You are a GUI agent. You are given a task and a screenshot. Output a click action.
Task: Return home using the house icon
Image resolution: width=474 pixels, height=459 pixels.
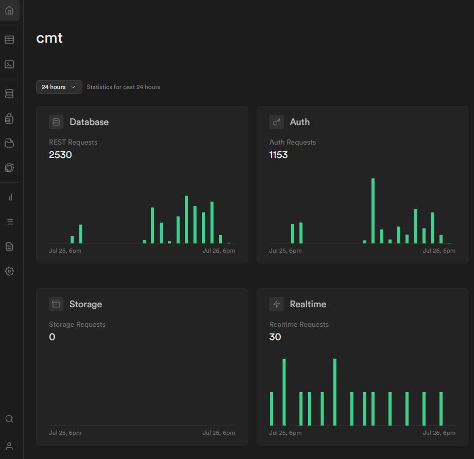(9, 10)
